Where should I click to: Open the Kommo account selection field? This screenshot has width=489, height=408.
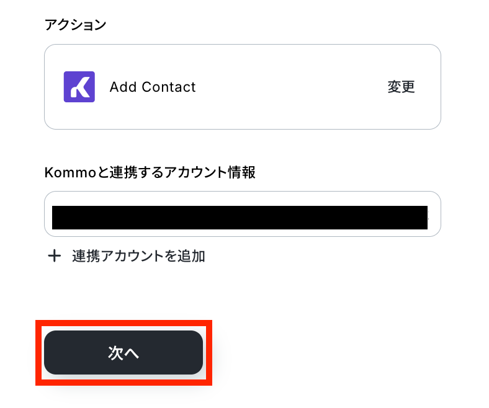242,214
